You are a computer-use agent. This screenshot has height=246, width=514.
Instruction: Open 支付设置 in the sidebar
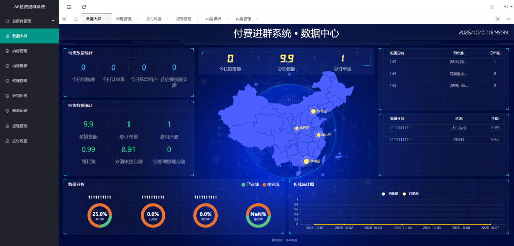[x=30, y=141]
